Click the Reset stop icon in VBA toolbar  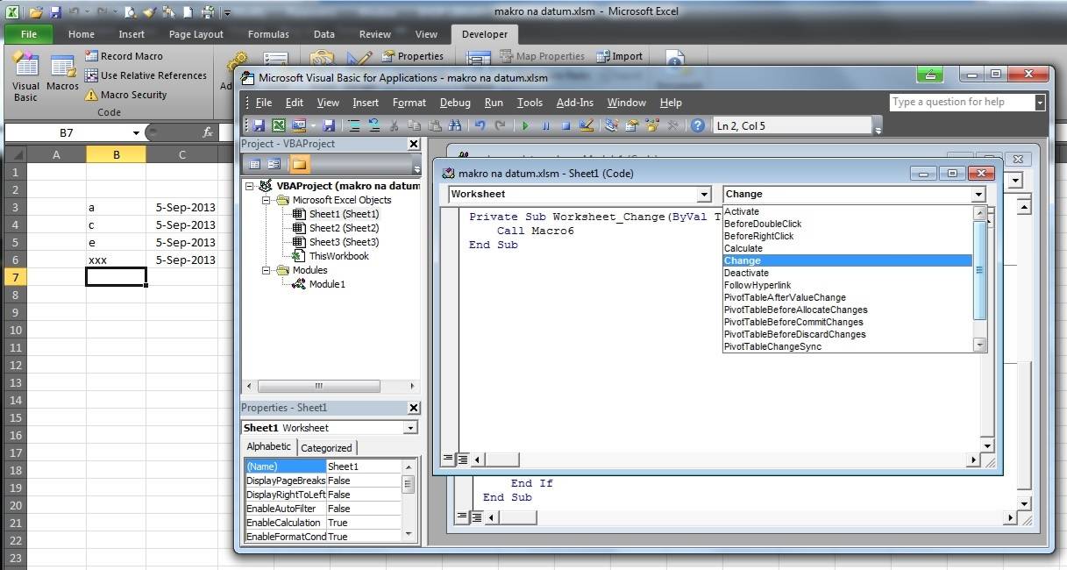pyautogui.click(x=566, y=125)
